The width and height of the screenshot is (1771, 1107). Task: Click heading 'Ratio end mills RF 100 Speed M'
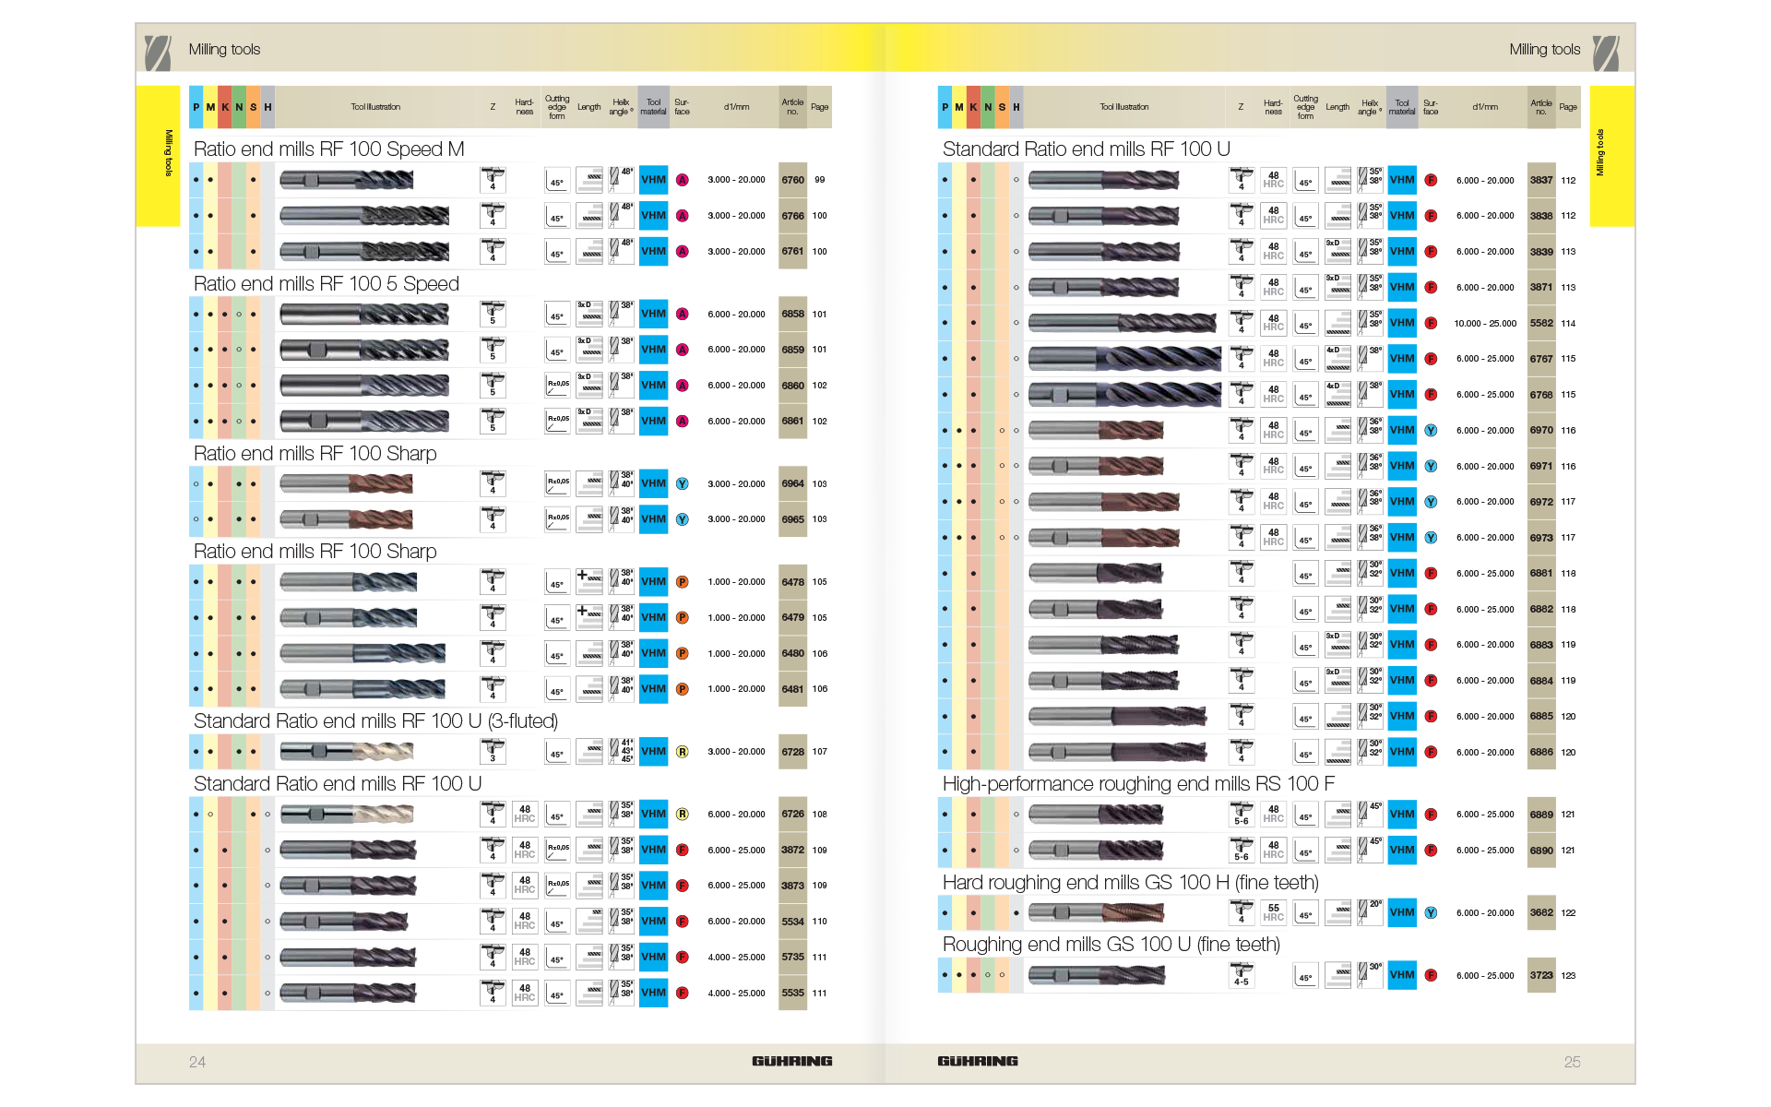click(x=329, y=149)
